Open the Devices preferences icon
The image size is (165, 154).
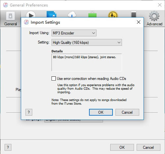(134, 14)
